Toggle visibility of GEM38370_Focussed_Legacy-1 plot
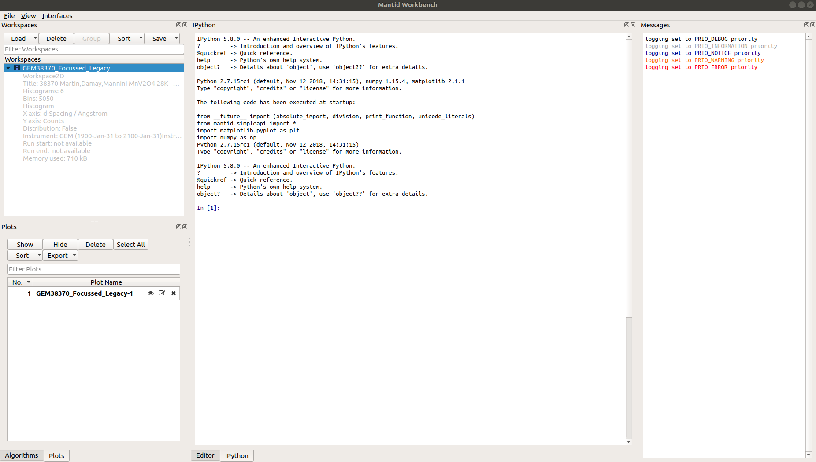Screen dimensions: 816x462 tap(151, 293)
